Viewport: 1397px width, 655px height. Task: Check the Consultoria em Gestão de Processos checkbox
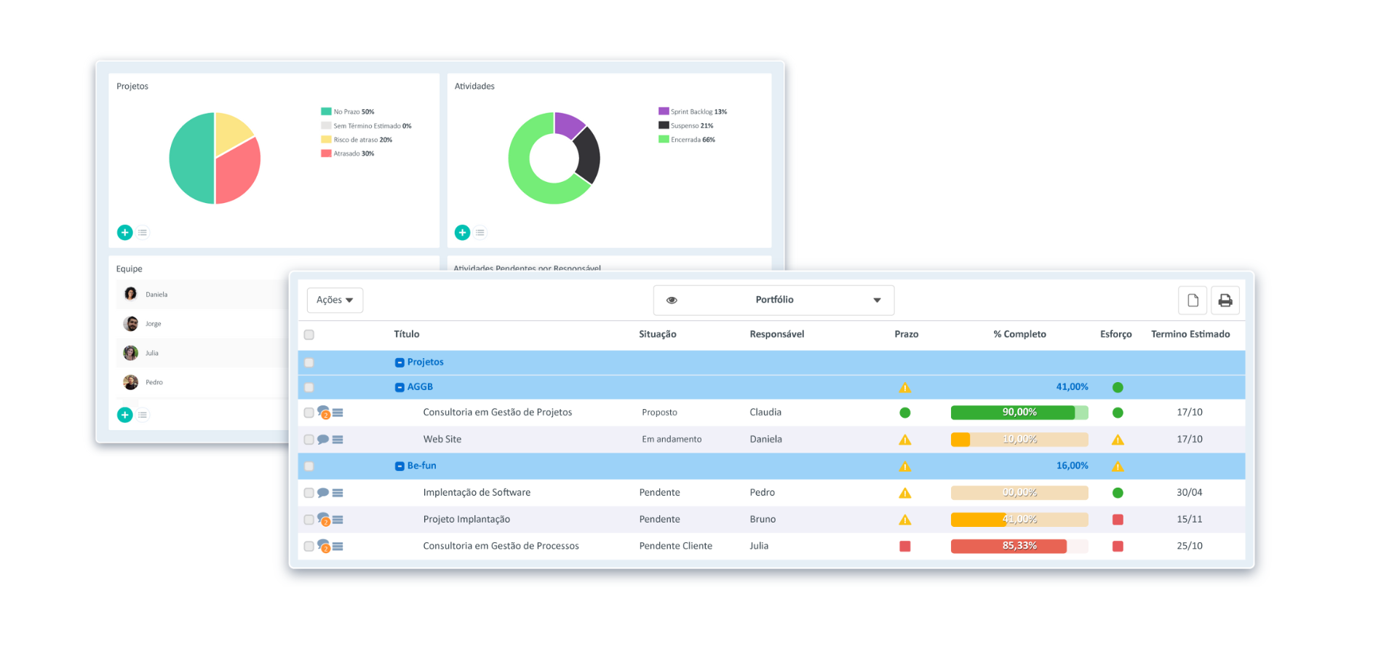tap(309, 547)
